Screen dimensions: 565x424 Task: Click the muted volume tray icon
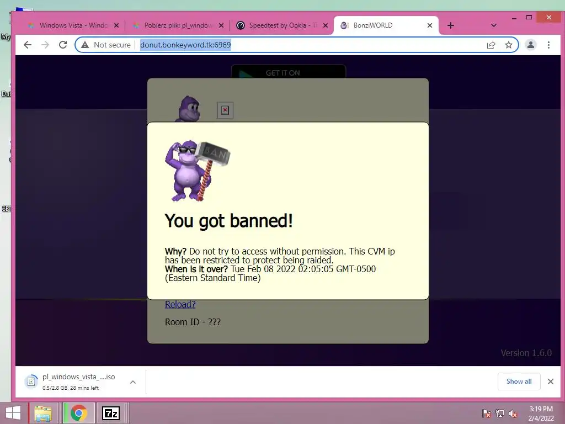pos(513,413)
